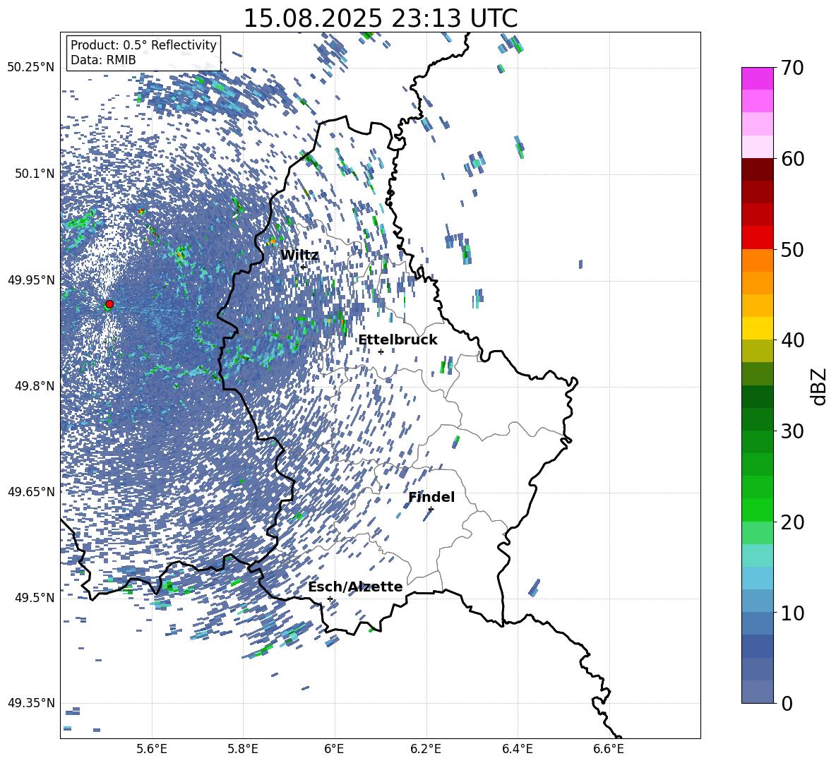
Task: Click the 70 dBZ colorbar tick label
Action: [792, 68]
